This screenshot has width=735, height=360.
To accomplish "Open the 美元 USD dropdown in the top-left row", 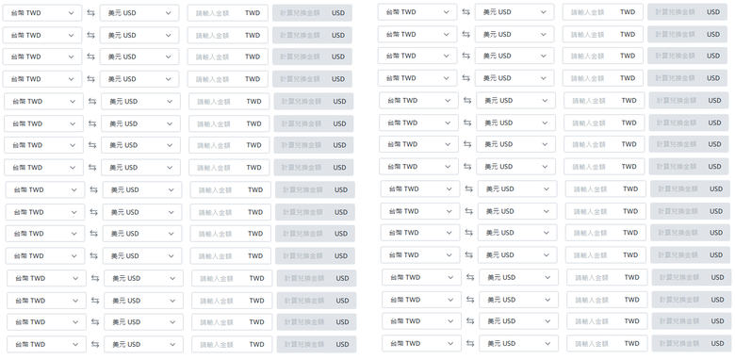I will (x=139, y=13).
